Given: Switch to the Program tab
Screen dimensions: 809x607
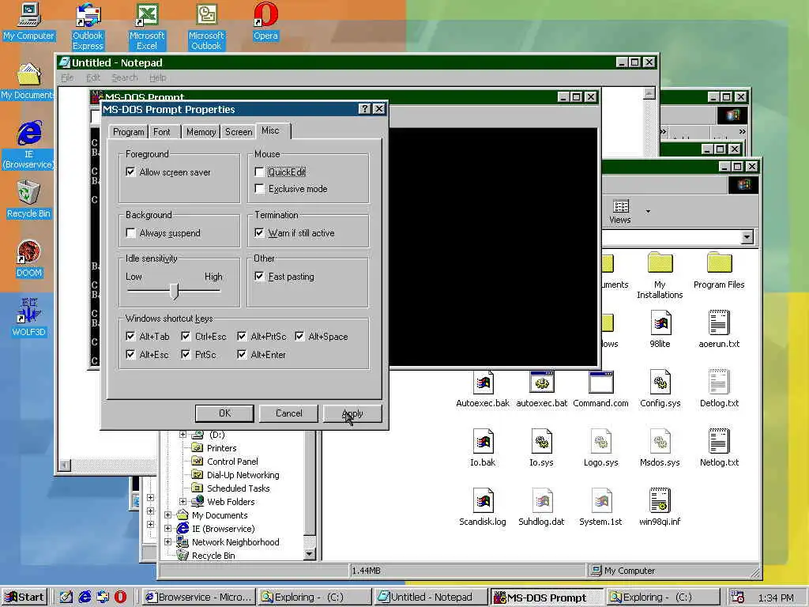Looking at the screenshot, I should point(129,132).
